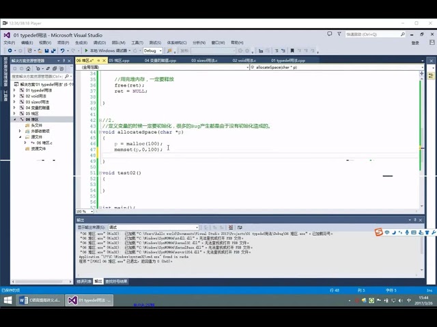Open the 工具(T) menu
437x327 pixels.
137,42
